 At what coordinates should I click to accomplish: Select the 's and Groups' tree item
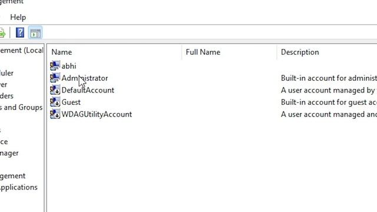coord(21,107)
